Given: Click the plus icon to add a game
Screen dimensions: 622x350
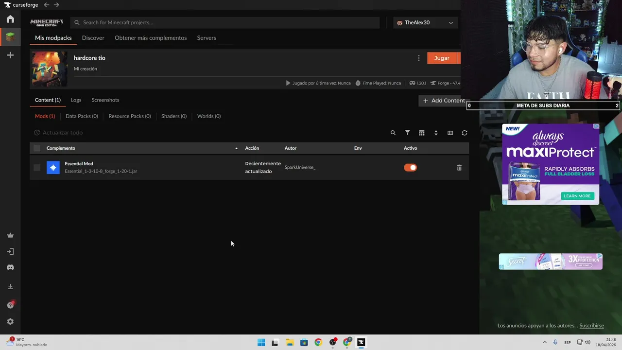Looking at the screenshot, I should (10, 55).
